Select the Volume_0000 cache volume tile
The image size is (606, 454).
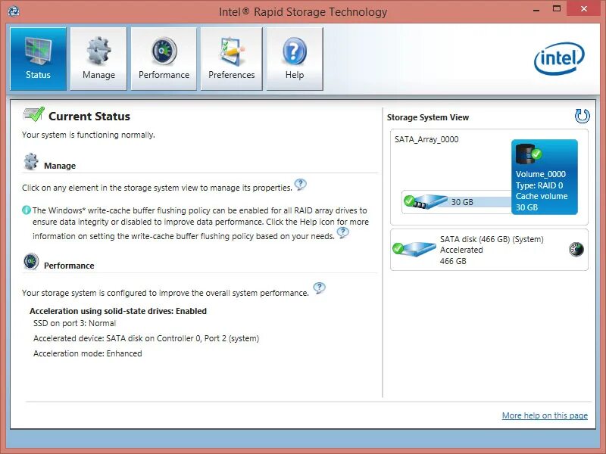(x=544, y=177)
